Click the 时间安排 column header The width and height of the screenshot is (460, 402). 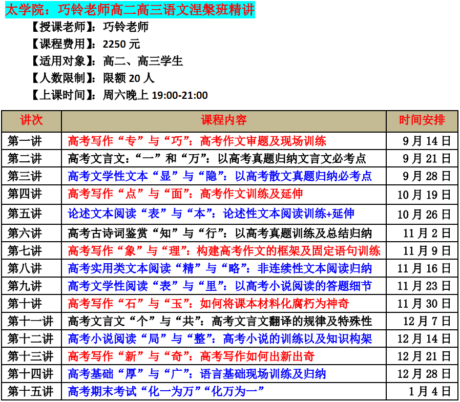click(x=422, y=121)
